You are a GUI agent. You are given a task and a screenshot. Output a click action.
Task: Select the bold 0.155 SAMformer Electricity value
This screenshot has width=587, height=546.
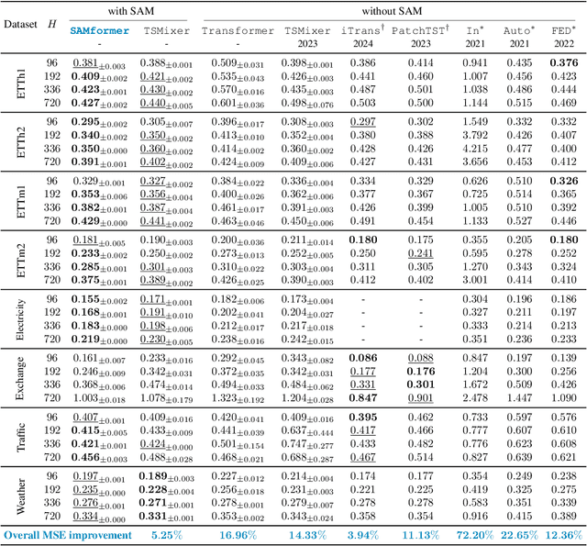99,300
